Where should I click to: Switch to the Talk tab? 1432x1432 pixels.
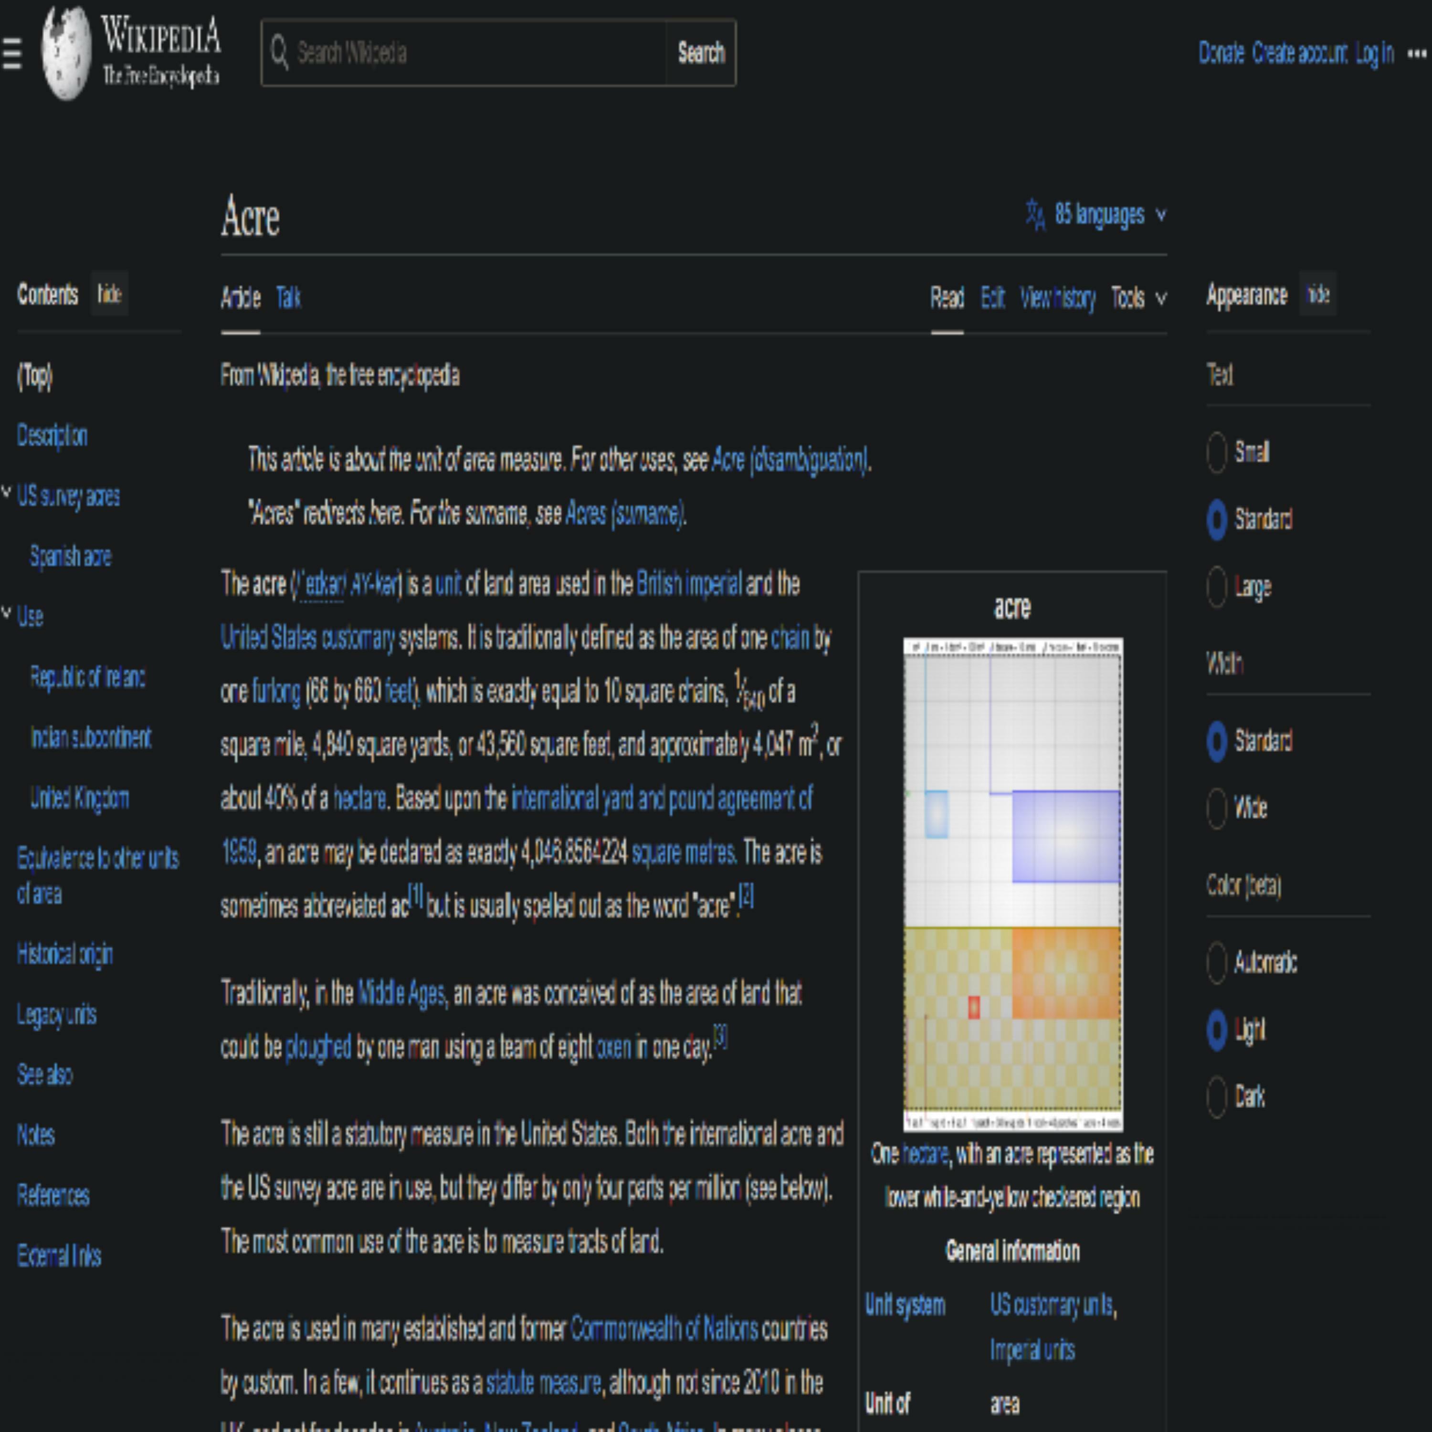pos(287,298)
